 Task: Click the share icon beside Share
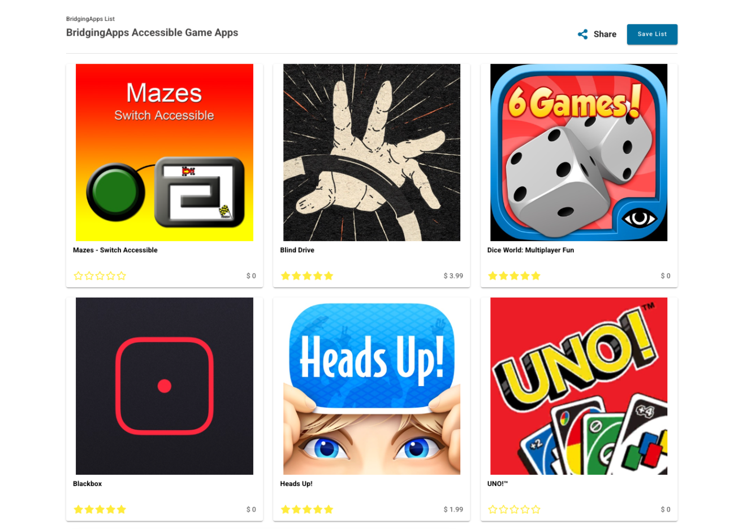click(x=582, y=34)
